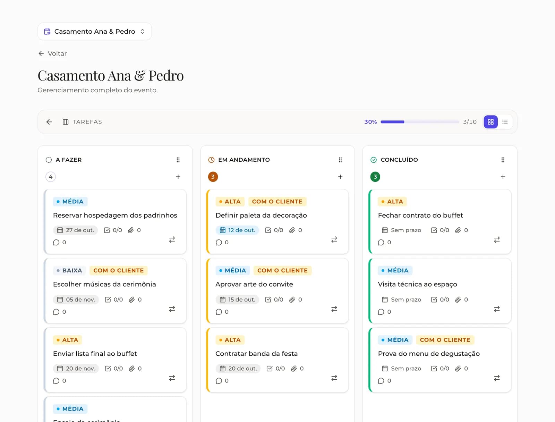The width and height of the screenshot is (555, 422).
Task: Move 'Escolher músicas da cerimônia' using swap icon
Action: pos(172,309)
